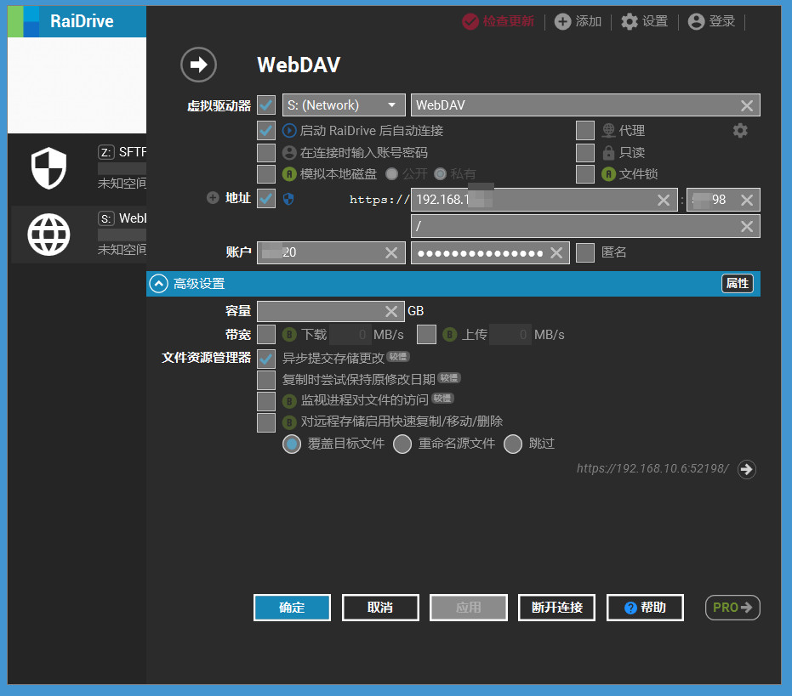
Task: Select the 覆盖目标文件 radio button
Action: tap(292, 444)
